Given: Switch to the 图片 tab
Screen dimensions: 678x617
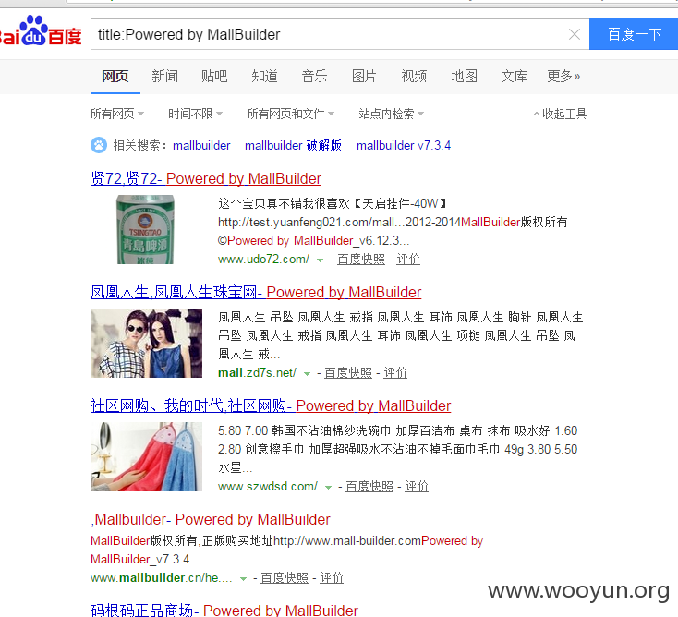Looking at the screenshot, I should click(x=364, y=76).
